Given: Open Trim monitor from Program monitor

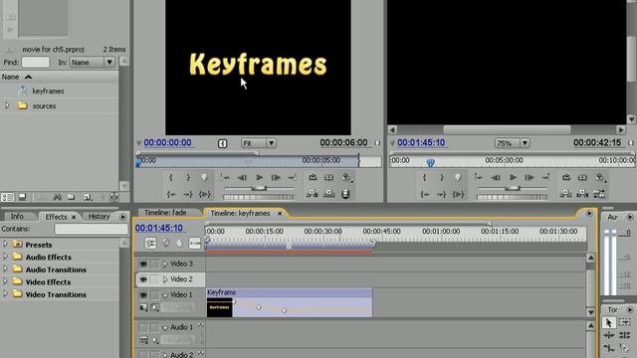Looking at the screenshot, I should (x=599, y=194).
